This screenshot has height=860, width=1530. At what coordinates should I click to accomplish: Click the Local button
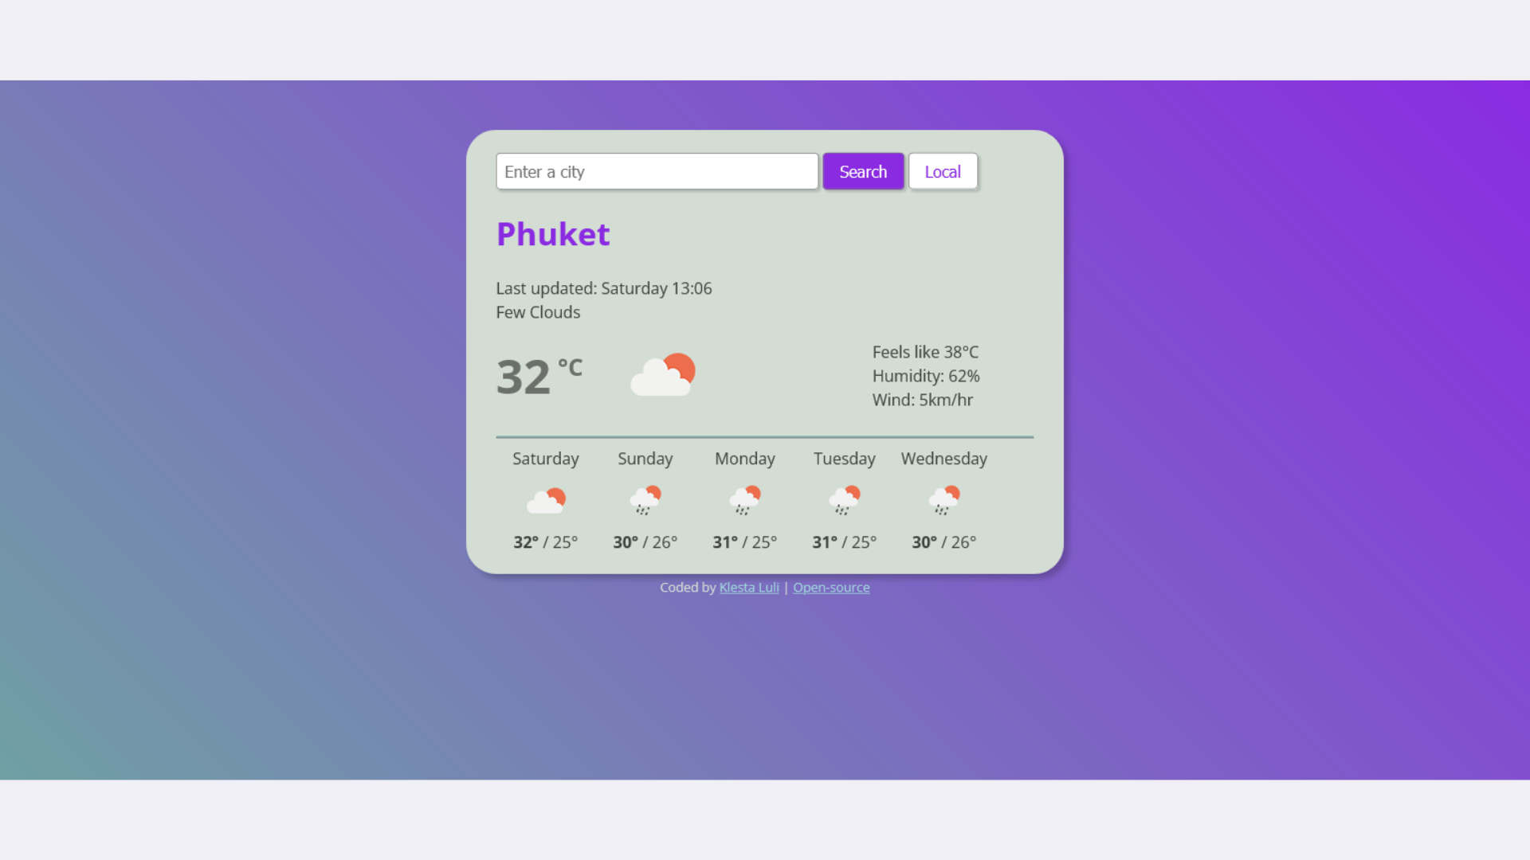pos(943,171)
